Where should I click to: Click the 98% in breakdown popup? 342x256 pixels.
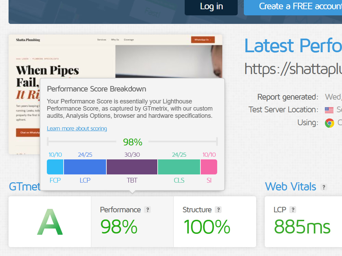132,142
